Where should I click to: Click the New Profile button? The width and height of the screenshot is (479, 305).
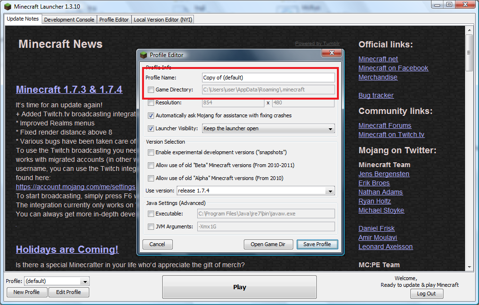(26, 292)
